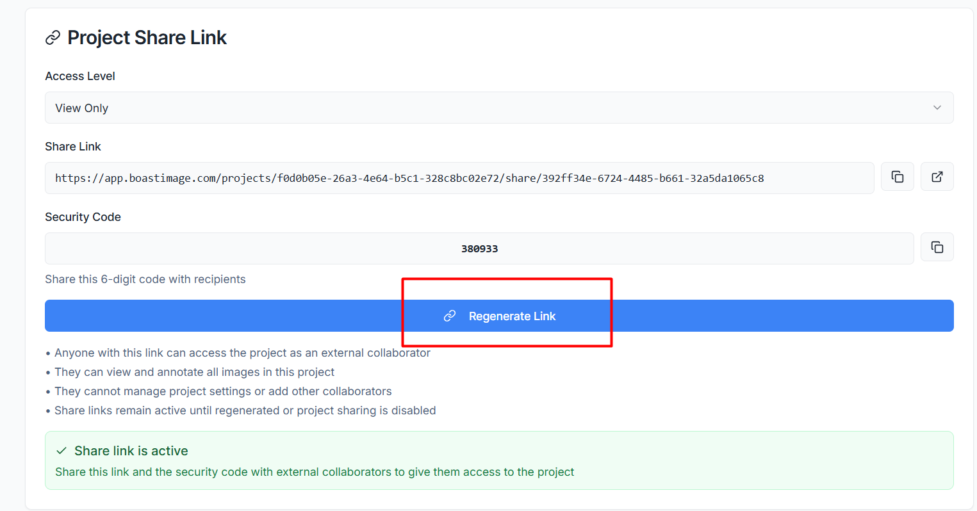Open share link in new tab
This screenshot has width=977, height=511.
pyautogui.click(x=937, y=177)
